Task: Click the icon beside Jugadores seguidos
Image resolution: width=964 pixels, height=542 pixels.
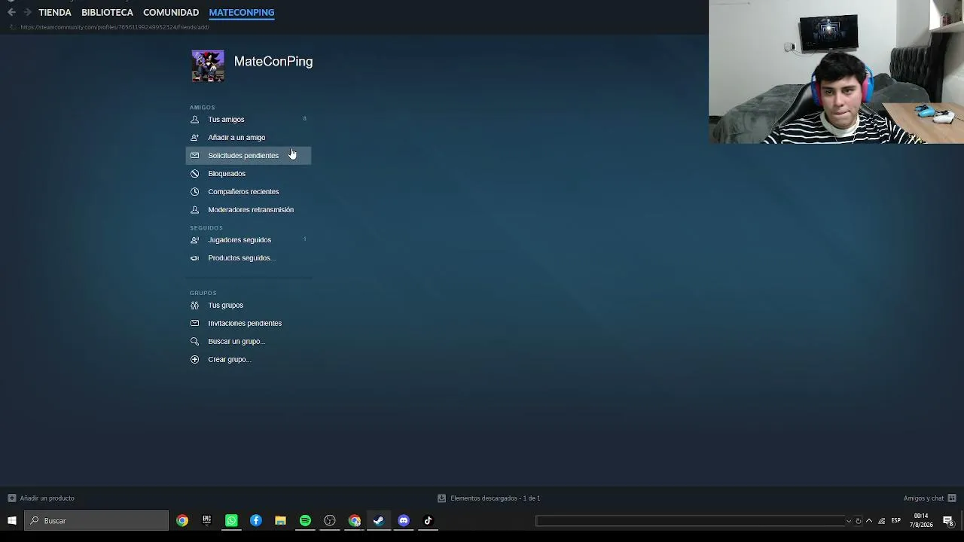Action: tap(194, 239)
